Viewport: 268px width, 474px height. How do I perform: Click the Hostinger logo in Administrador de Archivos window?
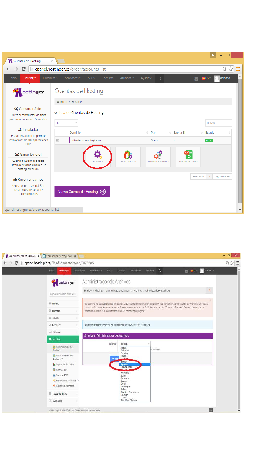coord(63,283)
